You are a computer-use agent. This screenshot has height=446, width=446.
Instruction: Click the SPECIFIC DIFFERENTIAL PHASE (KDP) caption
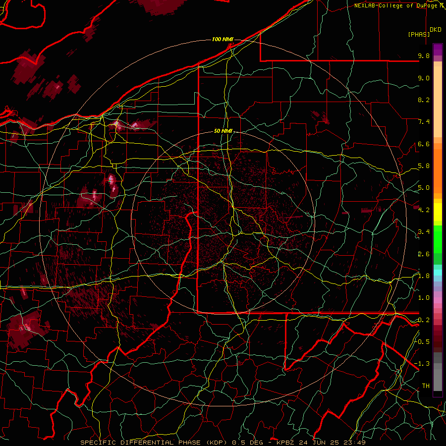click(x=154, y=443)
